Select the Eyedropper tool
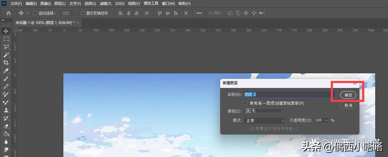The width and height of the screenshot is (388, 157). coord(6,71)
